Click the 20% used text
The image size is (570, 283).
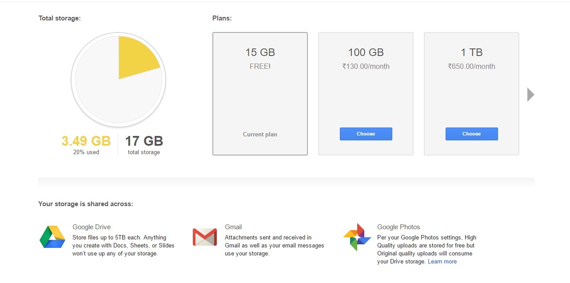pyautogui.click(x=86, y=151)
